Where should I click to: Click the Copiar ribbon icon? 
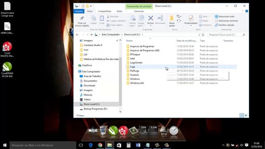coord(94,20)
